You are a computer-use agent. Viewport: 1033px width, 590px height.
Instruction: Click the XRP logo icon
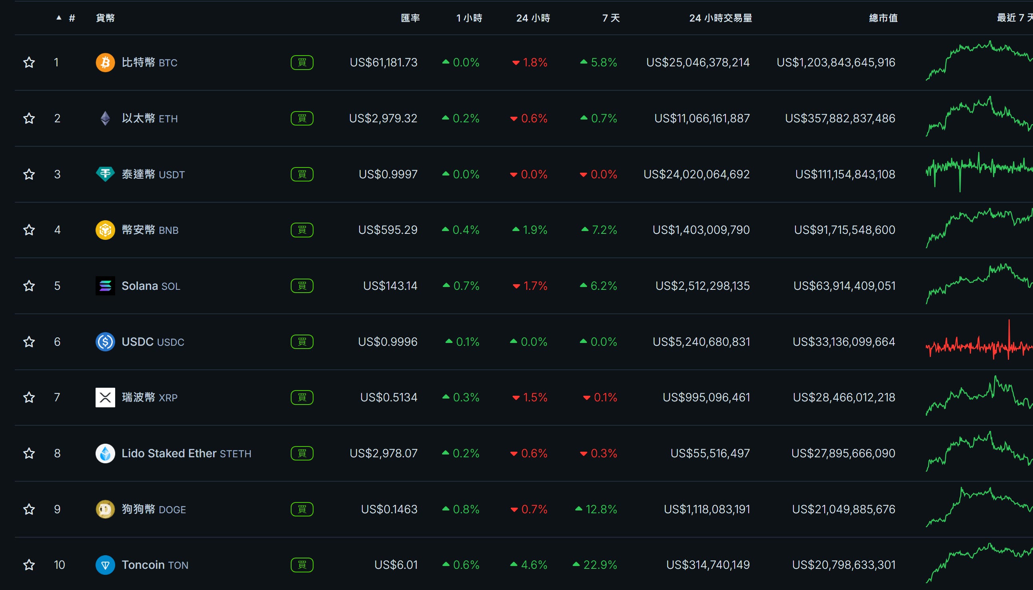tap(105, 397)
